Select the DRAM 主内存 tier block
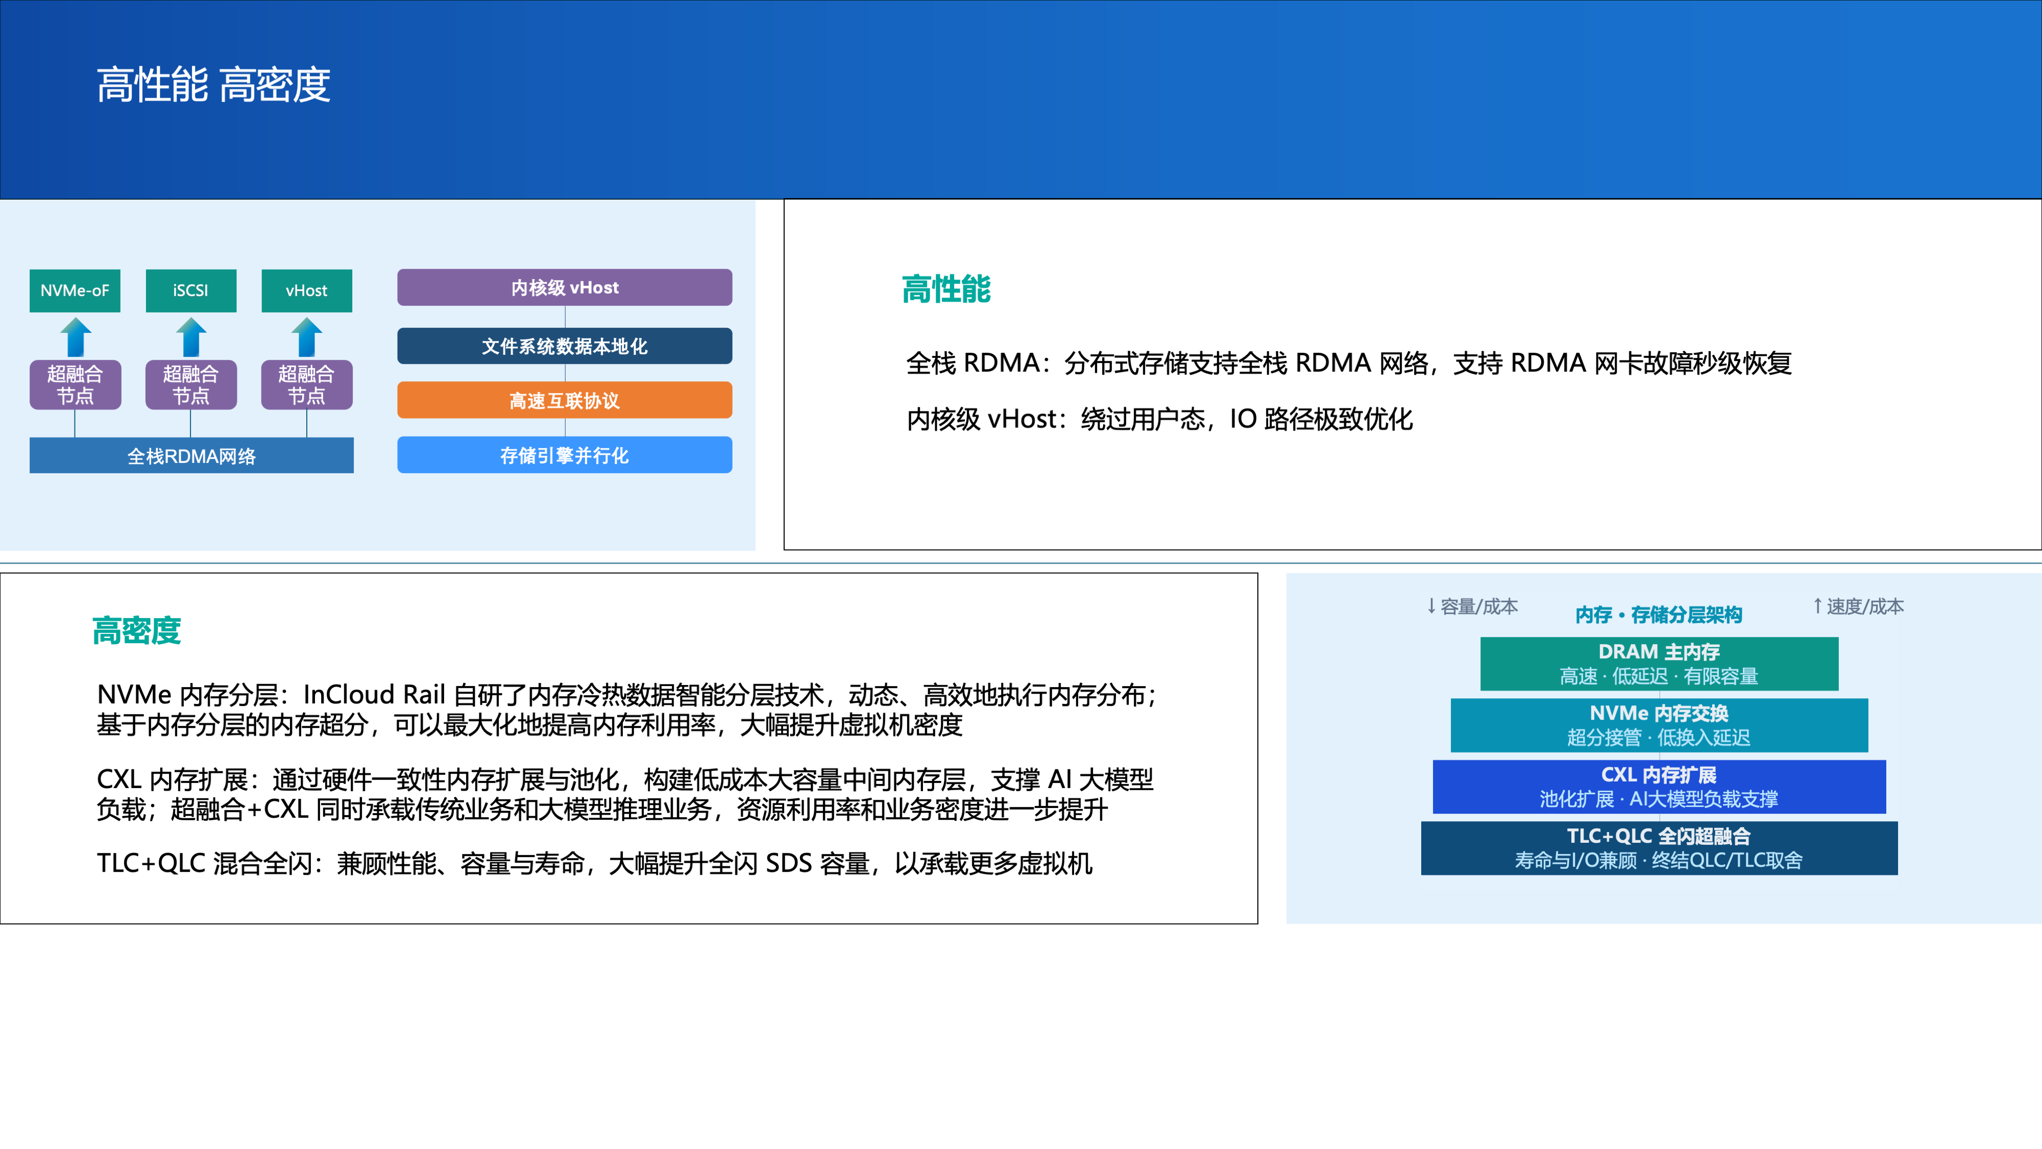Image resolution: width=2042 pixels, height=1149 pixels. point(1659,664)
